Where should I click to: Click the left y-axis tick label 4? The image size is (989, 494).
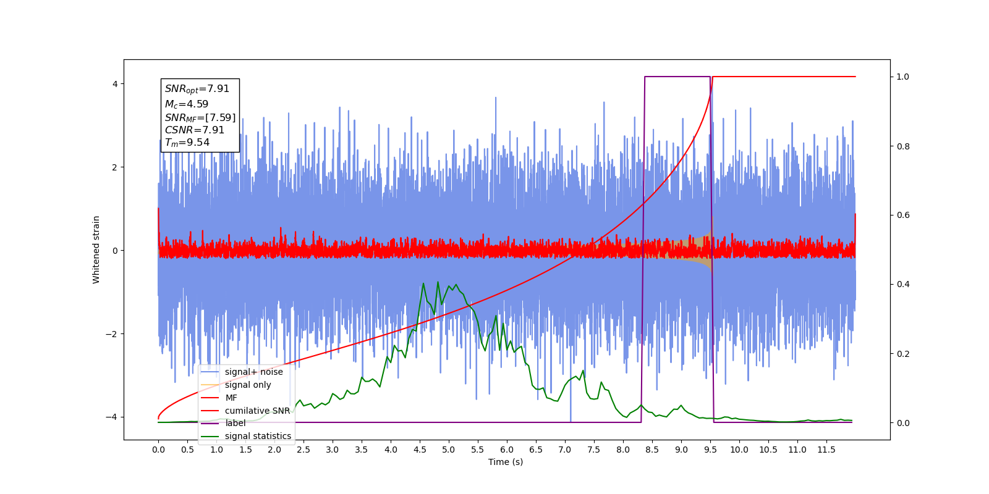pos(114,84)
